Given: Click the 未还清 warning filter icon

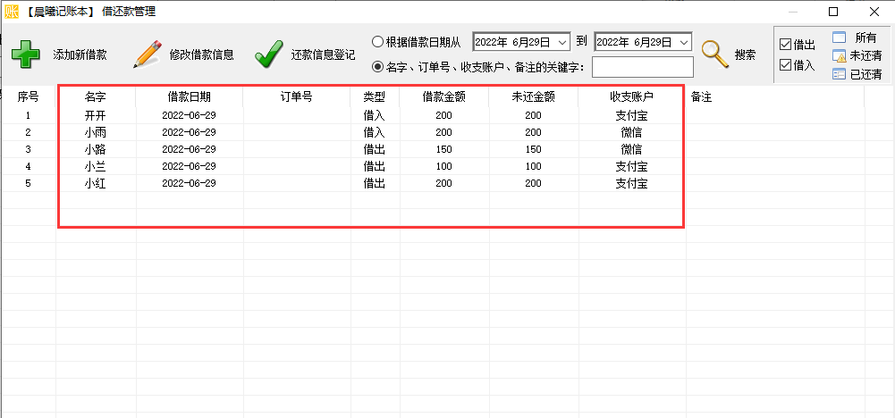Looking at the screenshot, I should pos(839,56).
